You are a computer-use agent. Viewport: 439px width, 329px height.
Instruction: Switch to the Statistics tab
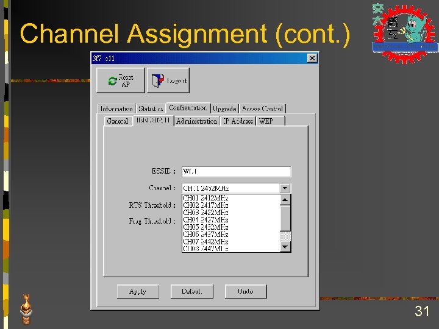151,108
